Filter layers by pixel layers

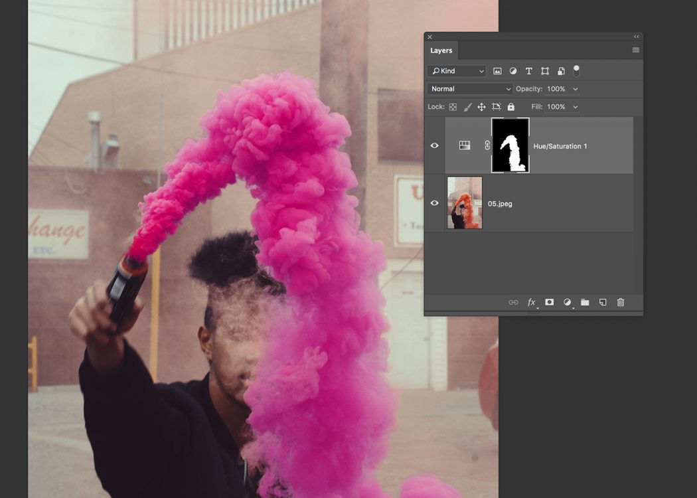point(497,71)
